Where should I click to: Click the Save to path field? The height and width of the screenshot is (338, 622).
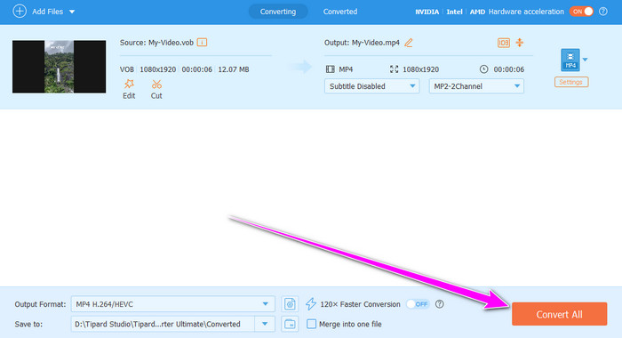coord(163,324)
